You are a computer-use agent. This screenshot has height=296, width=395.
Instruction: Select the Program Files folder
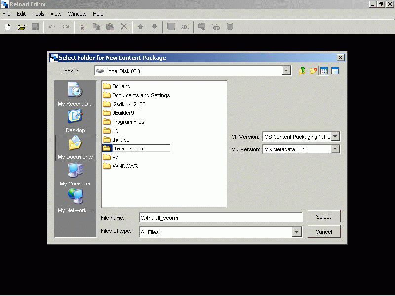(128, 122)
